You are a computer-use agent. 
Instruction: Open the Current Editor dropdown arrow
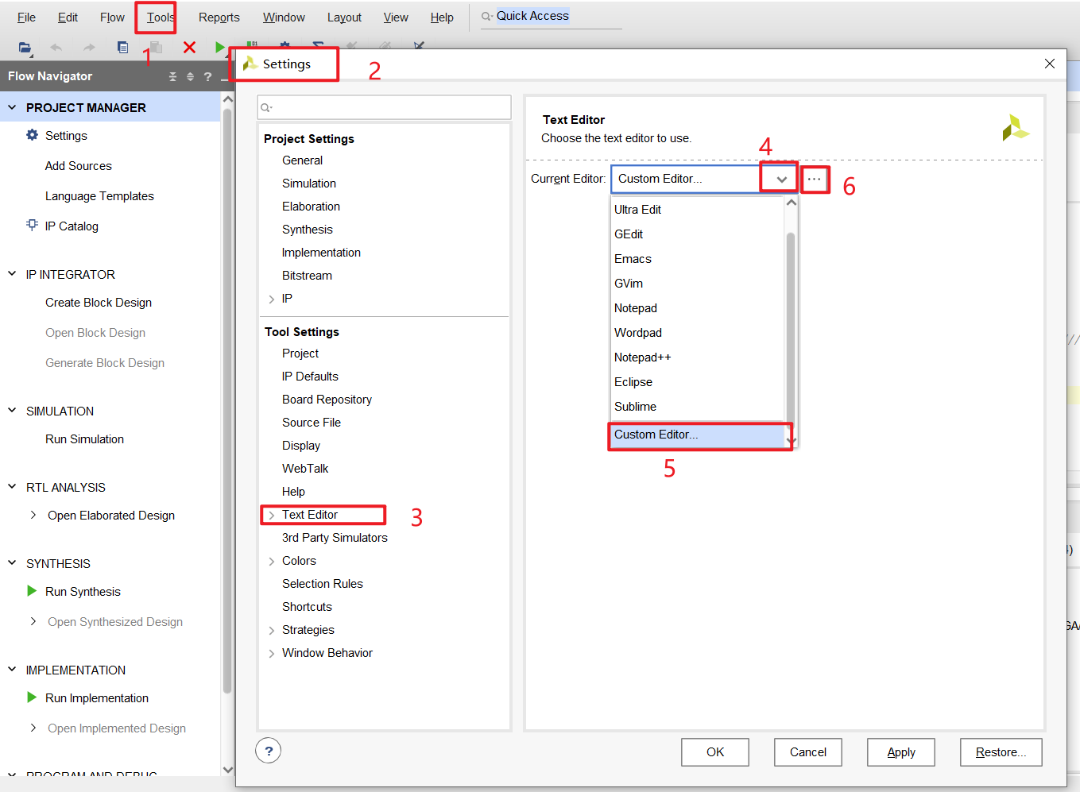tap(782, 180)
